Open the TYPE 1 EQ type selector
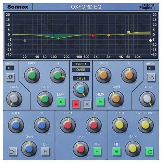This screenshot has width=162, height=163. point(81,64)
